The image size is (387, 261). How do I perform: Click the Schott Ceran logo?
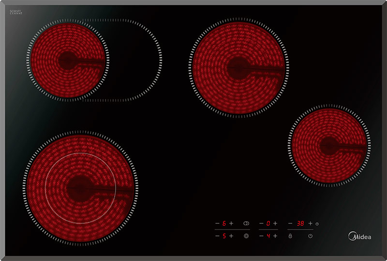(16, 12)
